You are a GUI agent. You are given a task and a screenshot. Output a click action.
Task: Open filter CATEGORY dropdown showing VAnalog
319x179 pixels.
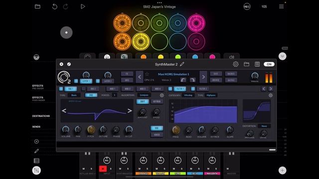(188, 95)
